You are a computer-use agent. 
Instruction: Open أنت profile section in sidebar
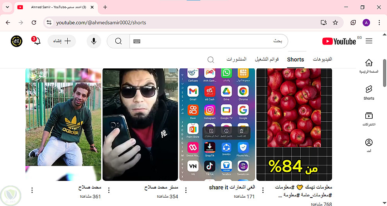(369, 145)
